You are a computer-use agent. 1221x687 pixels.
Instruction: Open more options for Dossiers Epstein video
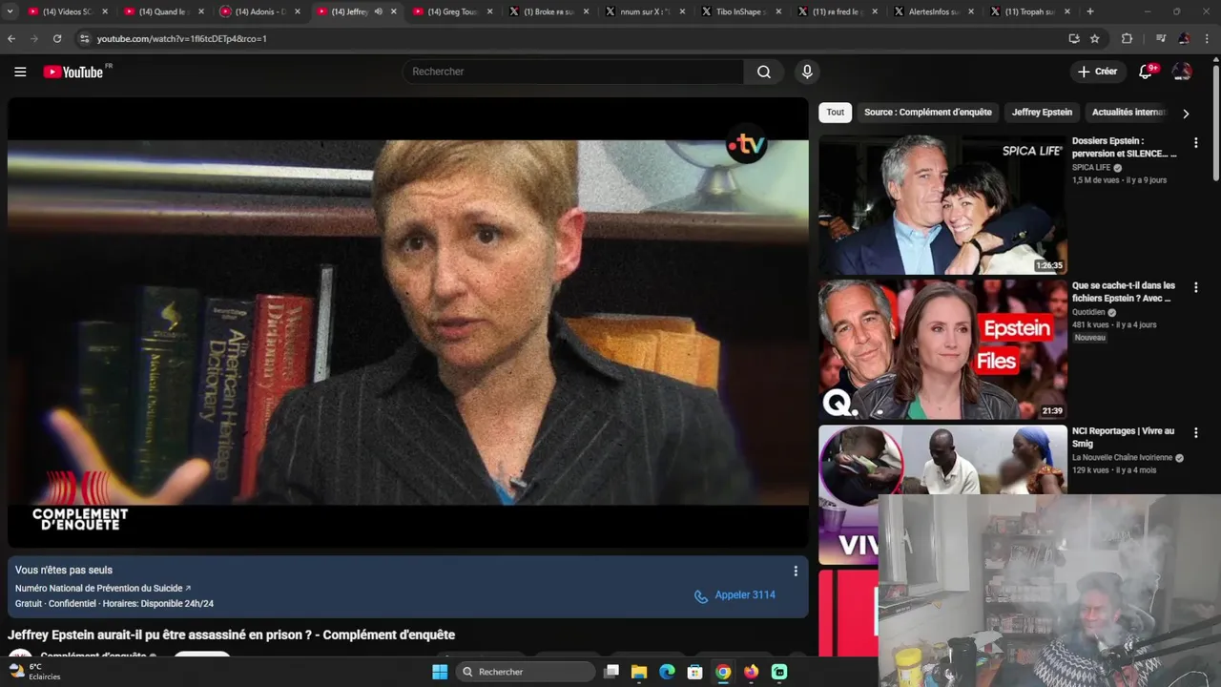[x=1195, y=142]
